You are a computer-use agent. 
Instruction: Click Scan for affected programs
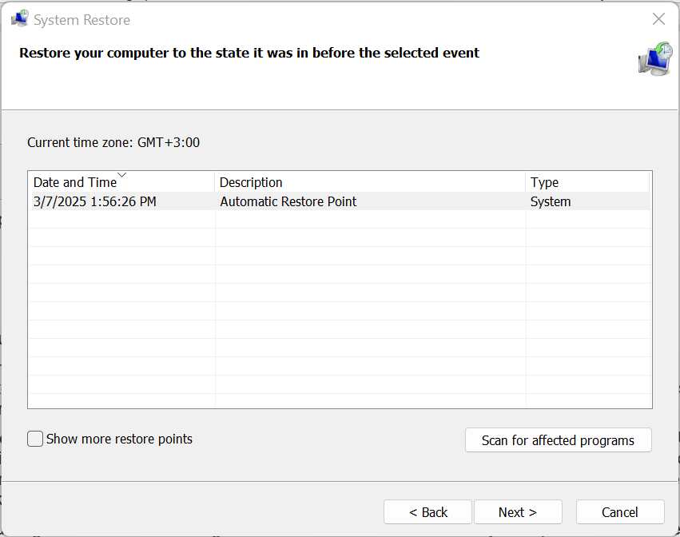point(558,440)
